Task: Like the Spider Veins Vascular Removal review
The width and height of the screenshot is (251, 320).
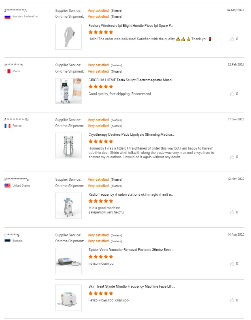Action: coord(232,264)
